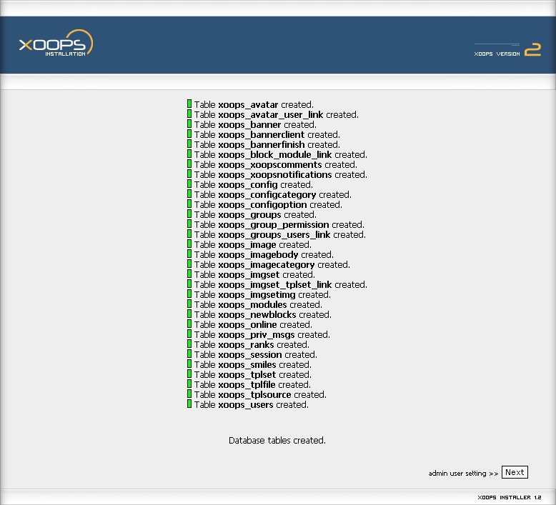The height and width of the screenshot is (505, 556).
Task: Click green status icon beside xoops_users
Action: click(x=189, y=404)
